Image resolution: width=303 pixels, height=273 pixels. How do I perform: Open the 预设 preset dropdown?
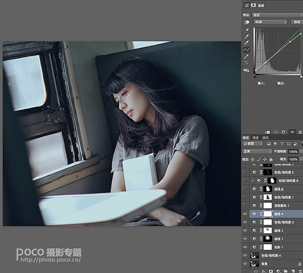click(x=277, y=15)
